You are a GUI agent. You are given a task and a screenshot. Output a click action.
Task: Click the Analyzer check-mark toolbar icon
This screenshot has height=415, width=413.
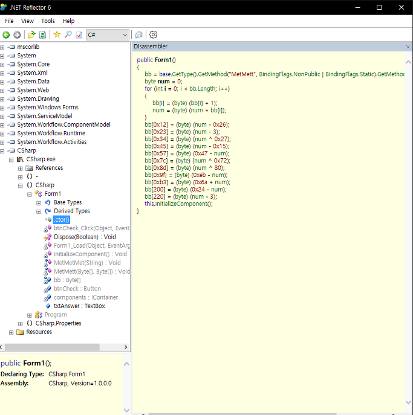[x=79, y=34]
